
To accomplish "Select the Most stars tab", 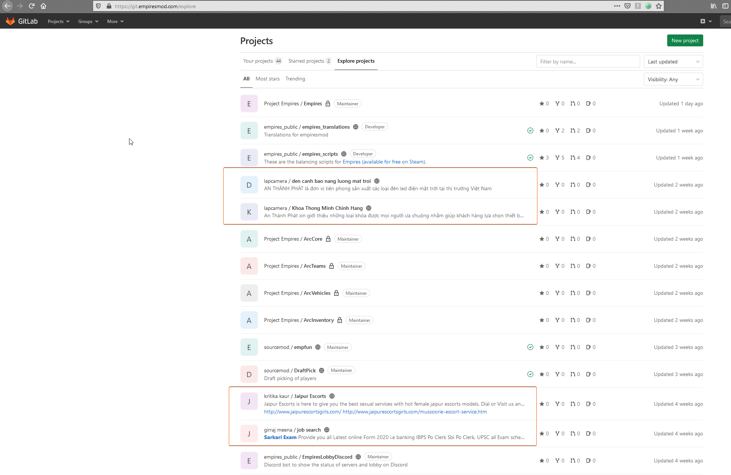I will coord(267,79).
